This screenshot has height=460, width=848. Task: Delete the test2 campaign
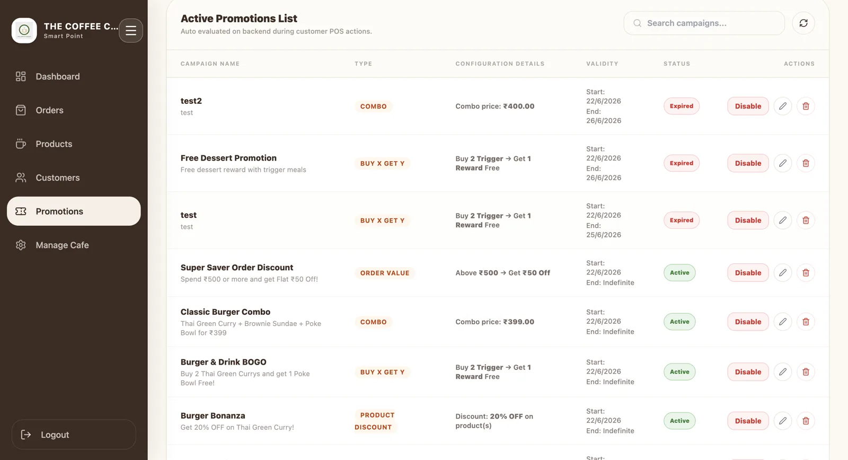pyautogui.click(x=806, y=106)
